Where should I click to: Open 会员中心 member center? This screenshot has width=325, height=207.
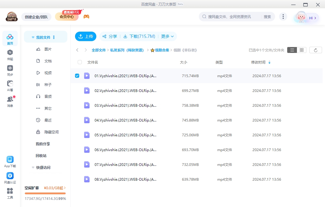tap(67, 17)
